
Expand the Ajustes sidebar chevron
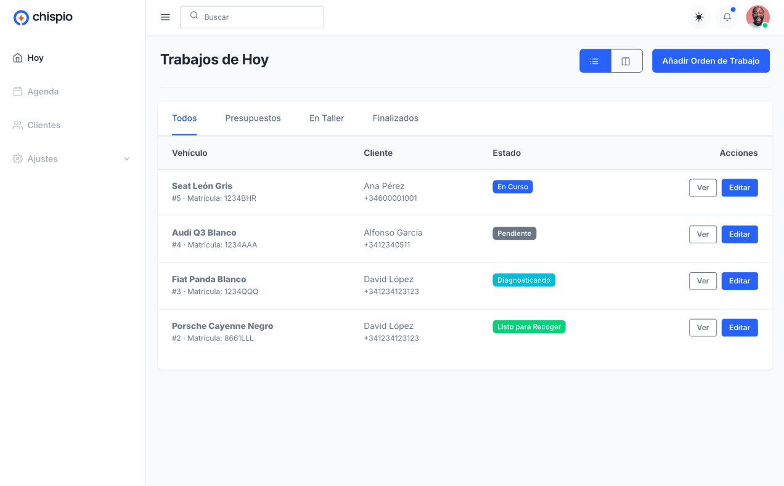[127, 159]
